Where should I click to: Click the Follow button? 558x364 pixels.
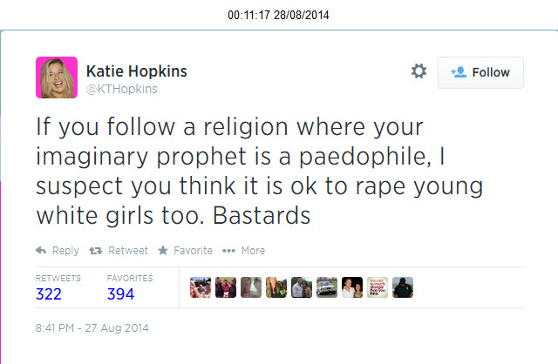click(480, 72)
